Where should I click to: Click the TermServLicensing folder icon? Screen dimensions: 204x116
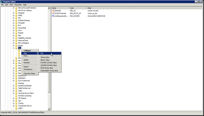pyautogui.click(x=16, y=96)
